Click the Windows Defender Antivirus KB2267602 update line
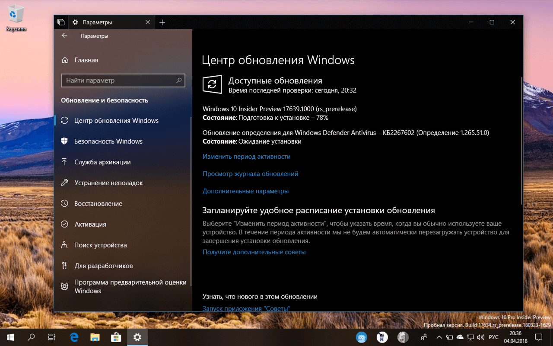 (346, 133)
